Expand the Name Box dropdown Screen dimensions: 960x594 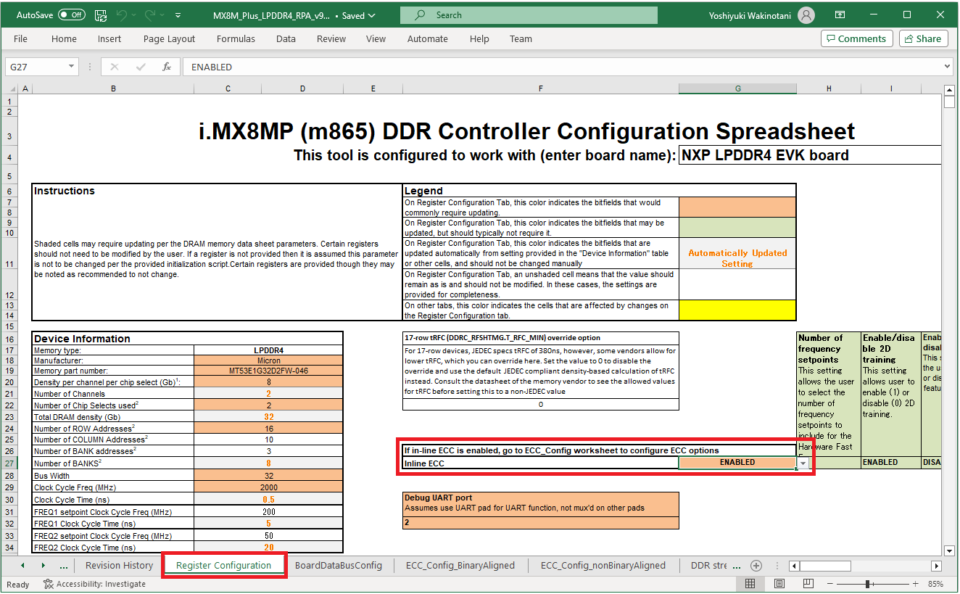click(x=71, y=67)
